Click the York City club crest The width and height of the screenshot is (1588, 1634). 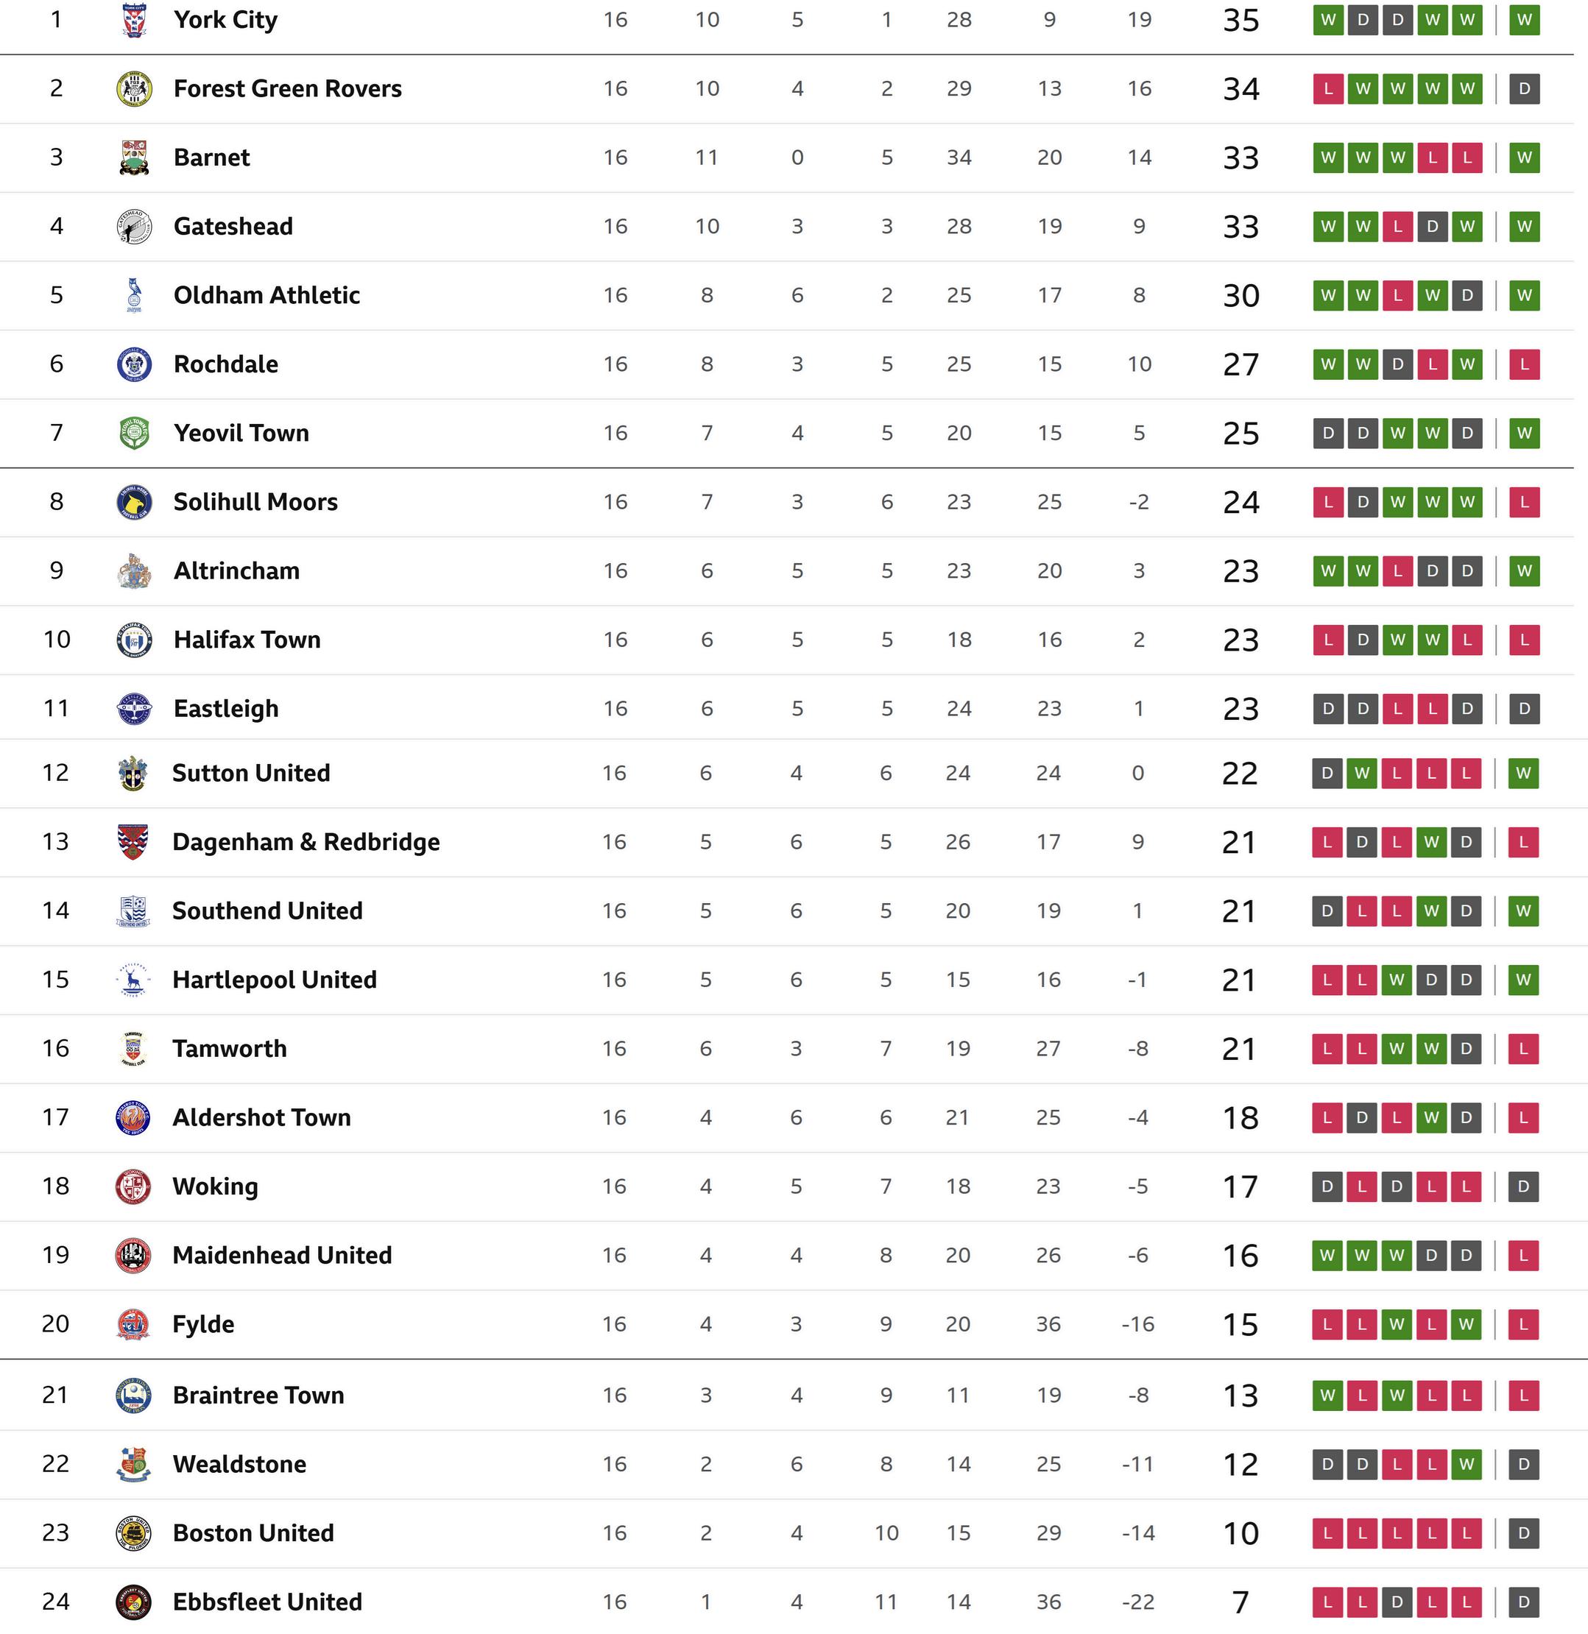pyautogui.click(x=133, y=20)
